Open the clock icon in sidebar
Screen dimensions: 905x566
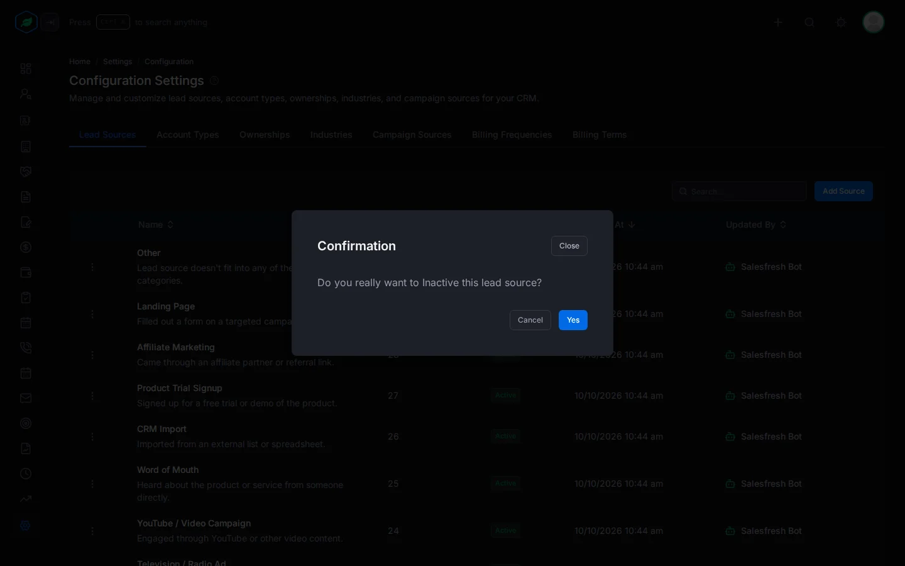coord(26,474)
